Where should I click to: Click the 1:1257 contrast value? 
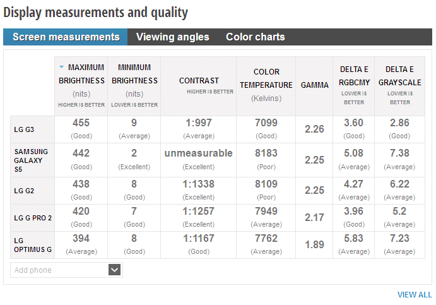(x=199, y=211)
